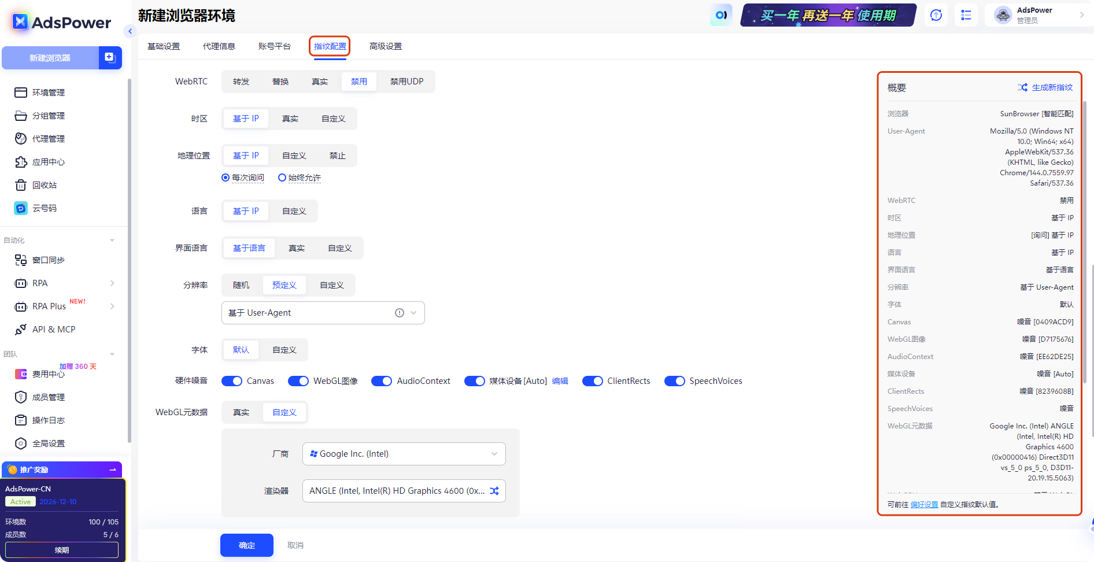Open the 回收站 recycle bin
The image size is (1094, 562).
click(x=45, y=184)
